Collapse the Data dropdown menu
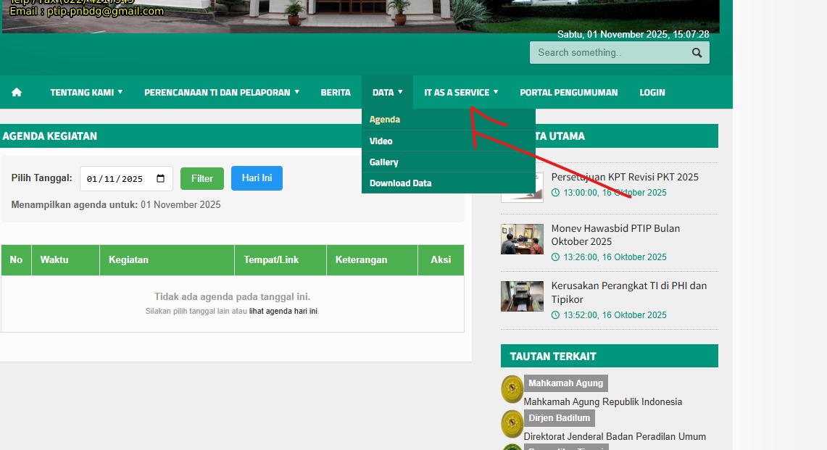 pos(387,92)
